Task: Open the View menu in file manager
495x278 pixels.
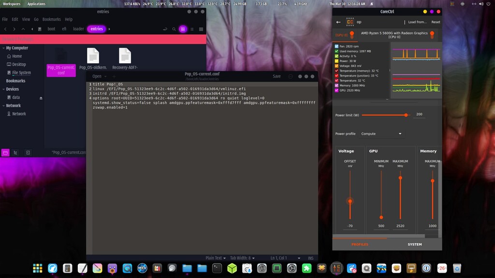Action: click(x=26, y=19)
